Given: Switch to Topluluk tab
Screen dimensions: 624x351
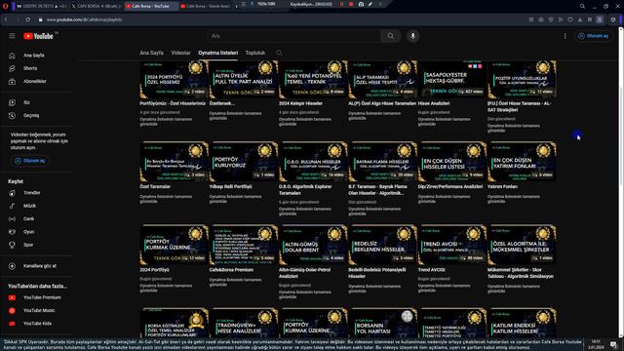Looking at the screenshot, I should pyautogui.click(x=255, y=53).
